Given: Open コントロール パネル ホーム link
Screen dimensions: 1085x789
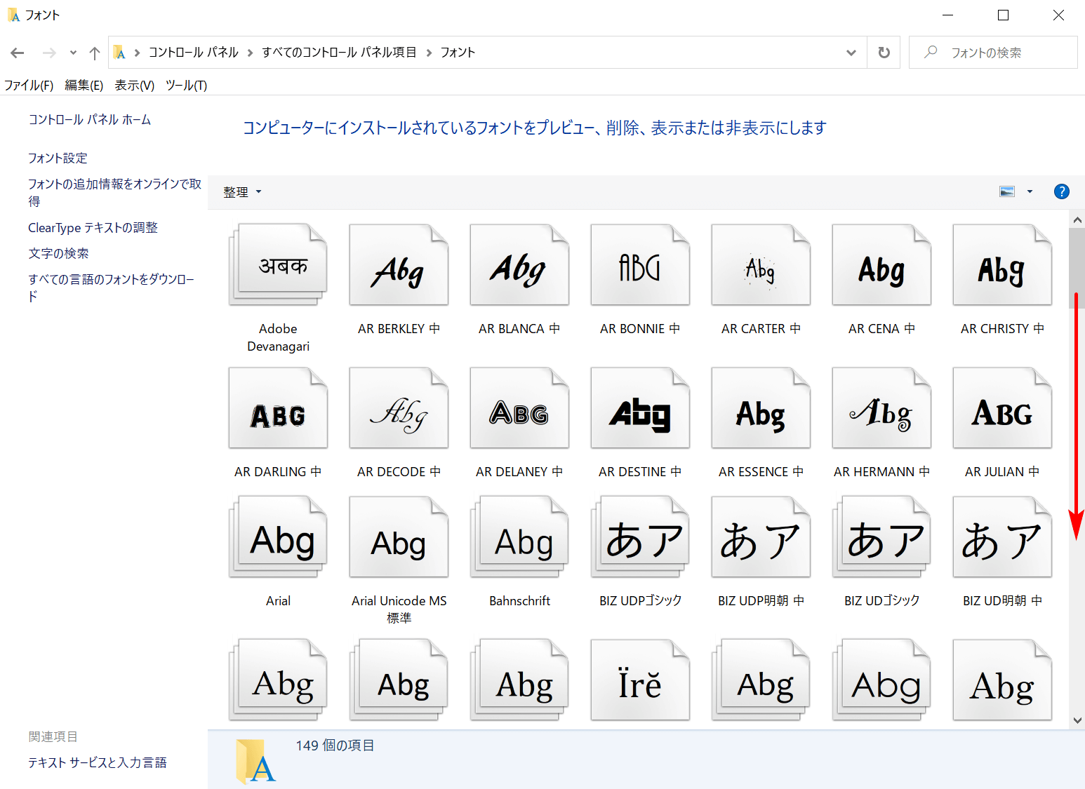Looking at the screenshot, I should click(90, 120).
